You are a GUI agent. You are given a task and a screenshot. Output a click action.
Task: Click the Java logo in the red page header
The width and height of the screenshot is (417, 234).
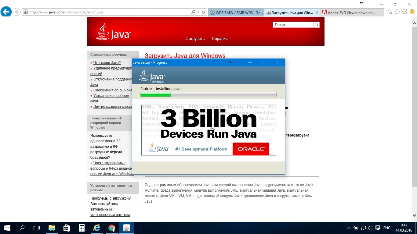(114, 31)
